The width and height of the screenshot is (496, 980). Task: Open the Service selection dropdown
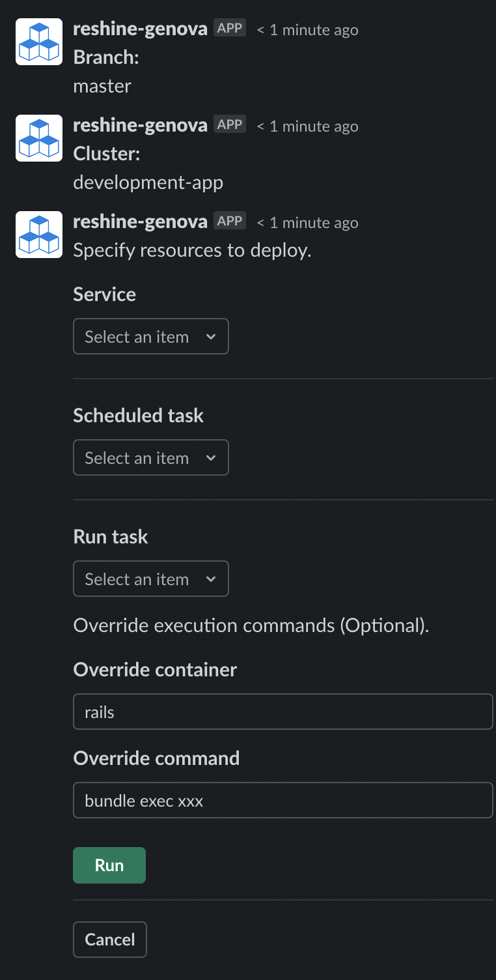click(x=150, y=336)
